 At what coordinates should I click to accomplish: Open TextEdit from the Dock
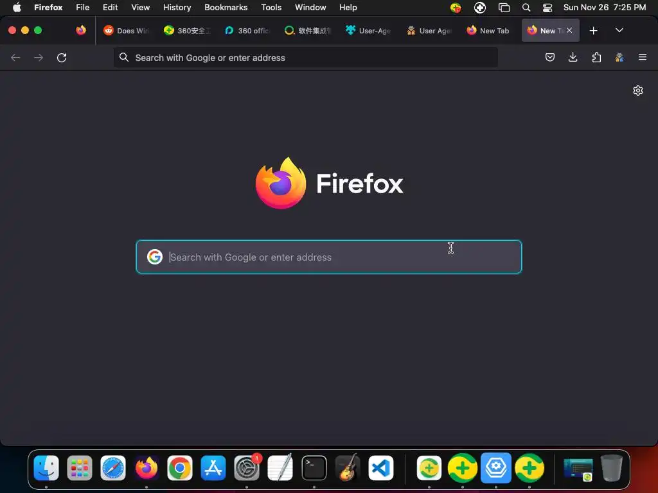point(280,468)
